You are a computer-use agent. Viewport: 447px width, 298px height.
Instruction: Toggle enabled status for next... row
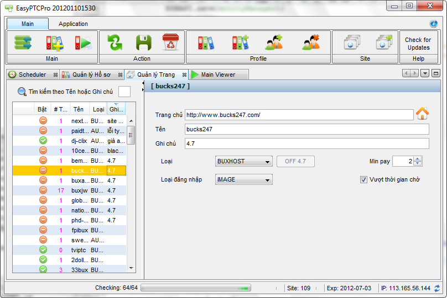click(43, 120)
